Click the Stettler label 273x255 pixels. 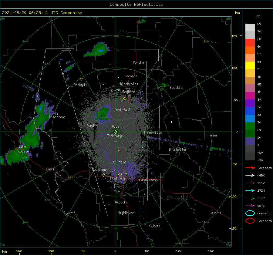pyautogui.click(x=177, y=88)
